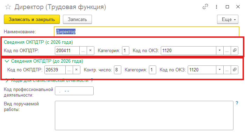This screenshot has height=133, width=245.
Task: Click Категория field in the 2026 section
Action: [x=125, y=50]
